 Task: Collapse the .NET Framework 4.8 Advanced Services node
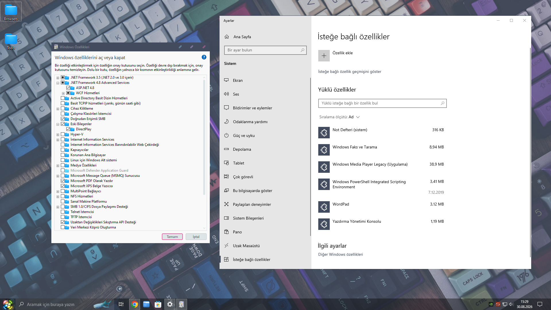click(58, 83)
